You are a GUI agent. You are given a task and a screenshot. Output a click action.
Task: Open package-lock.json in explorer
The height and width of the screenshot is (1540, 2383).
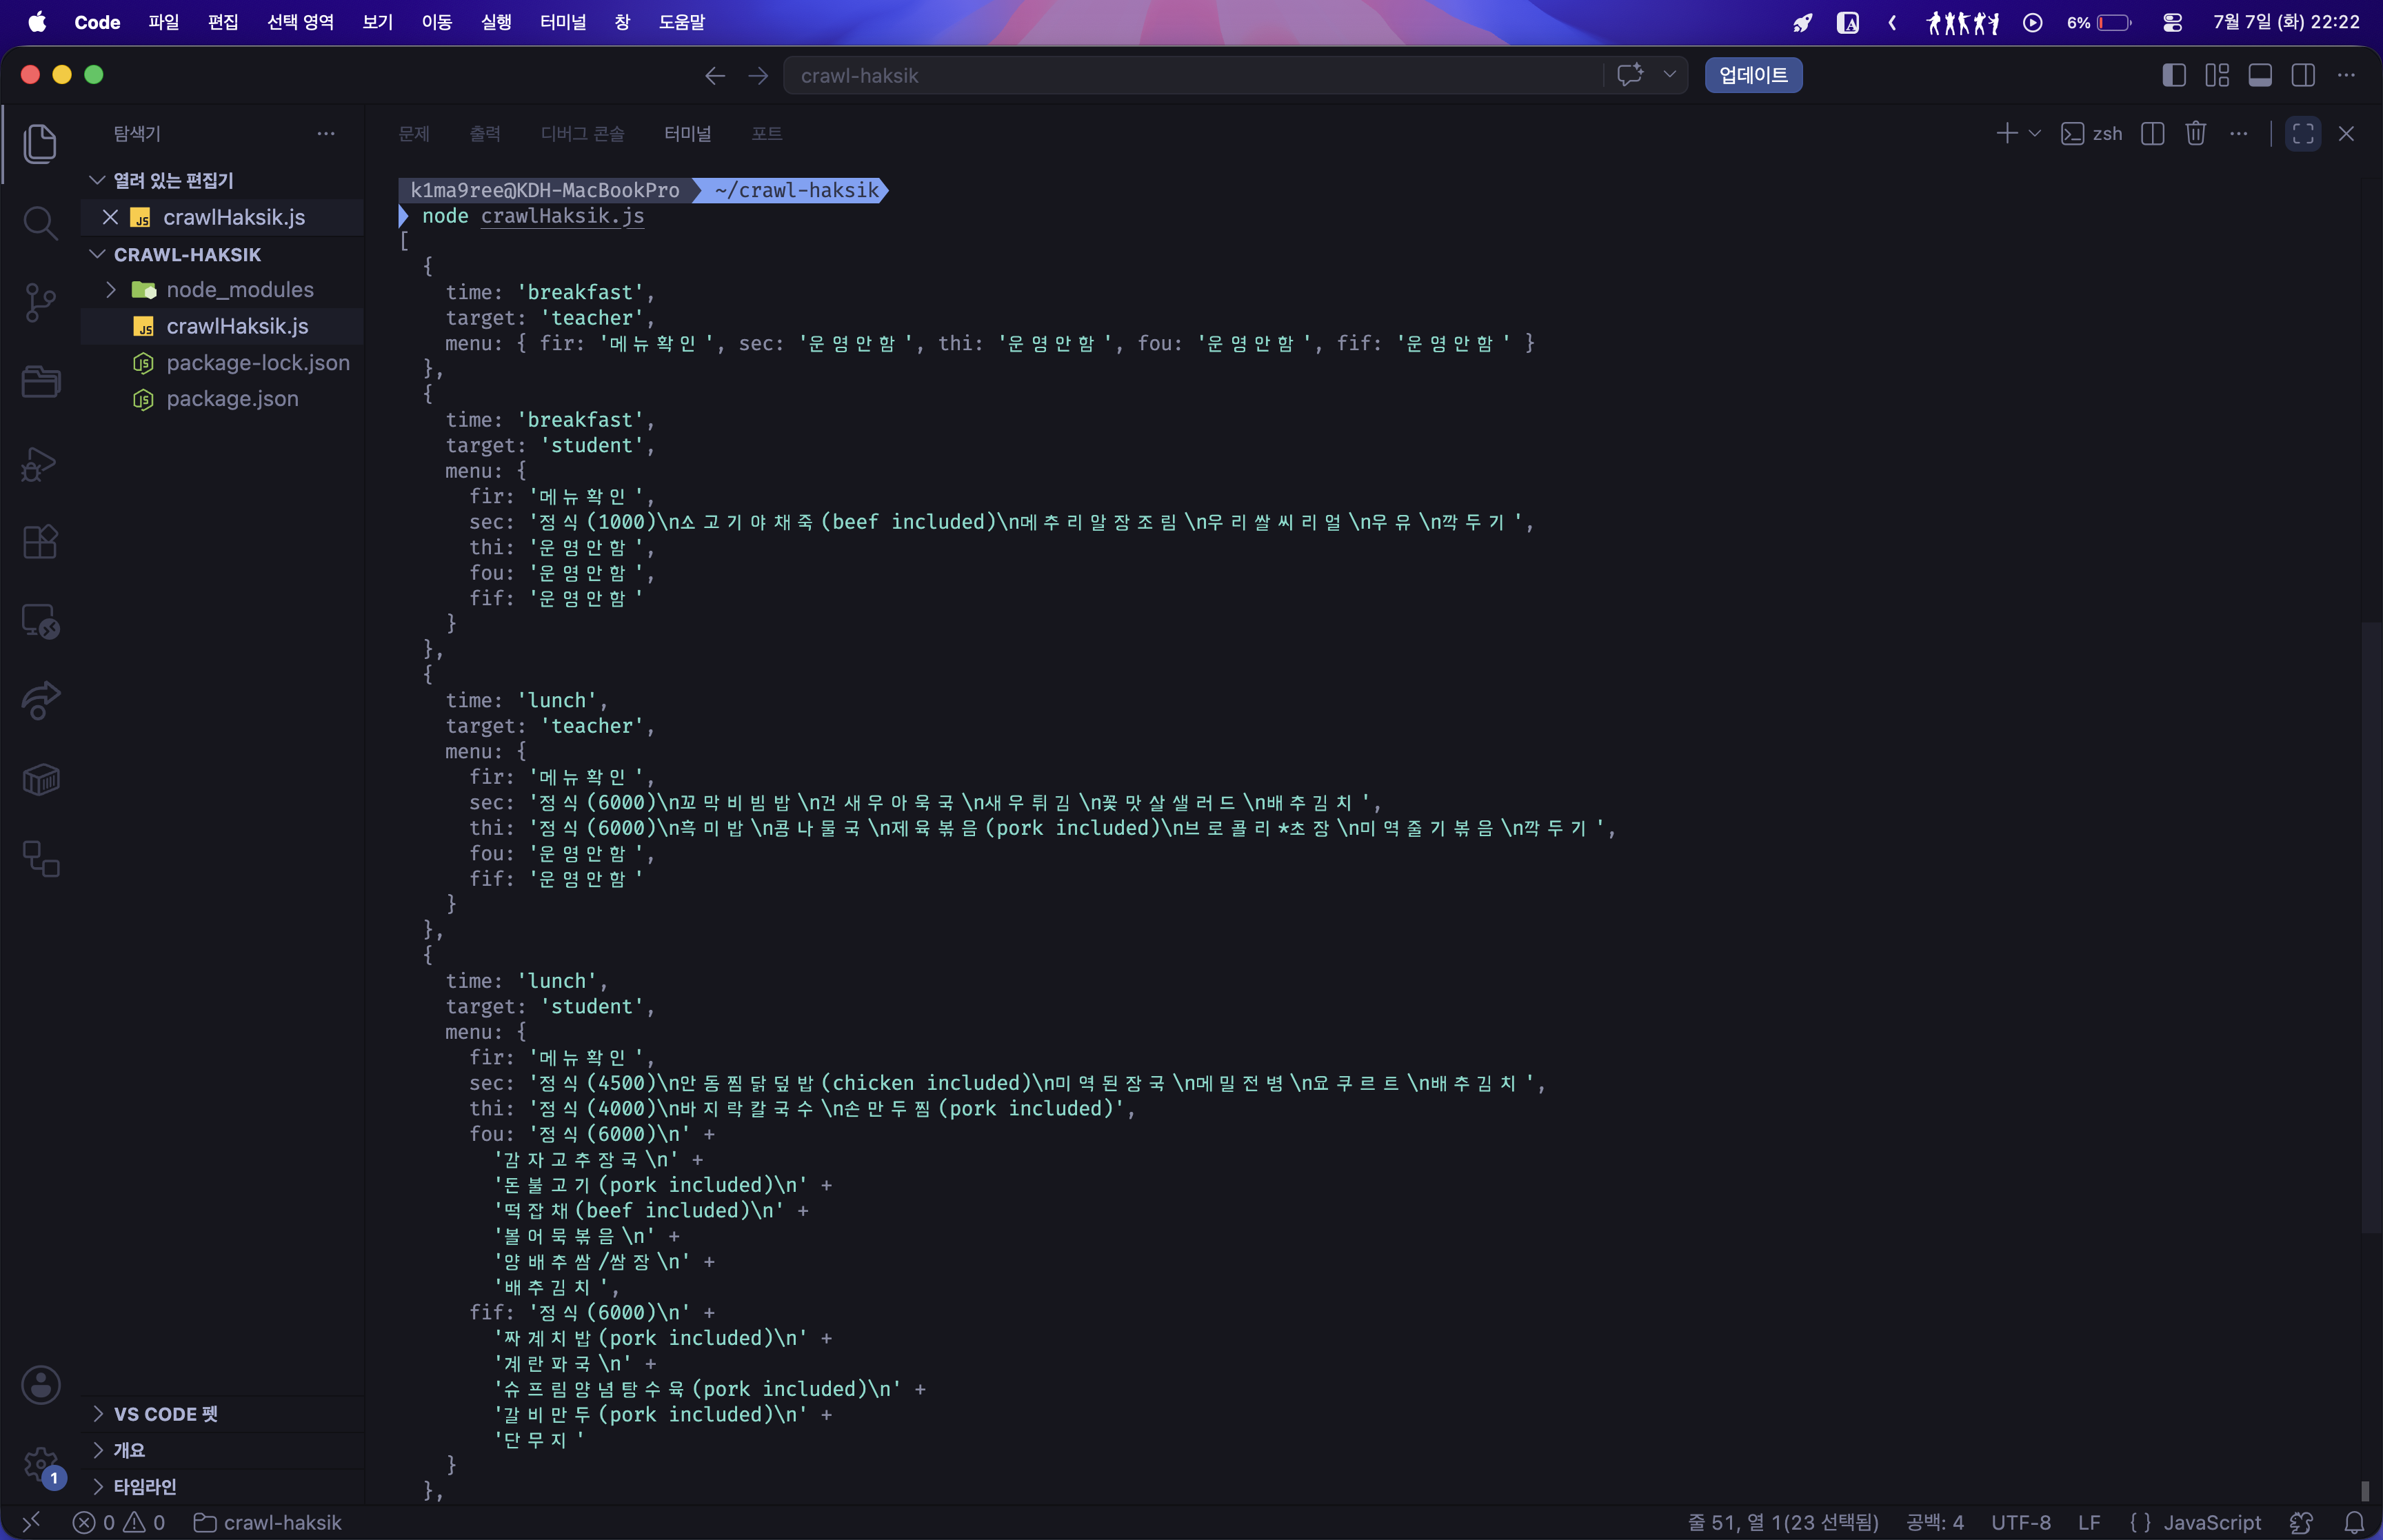258,362
